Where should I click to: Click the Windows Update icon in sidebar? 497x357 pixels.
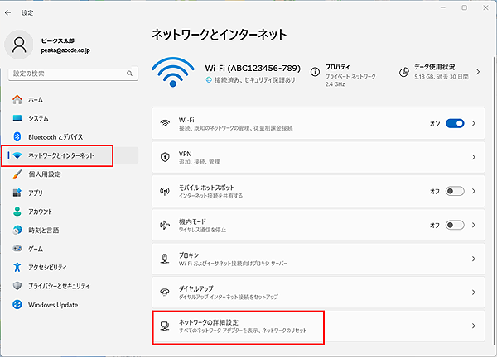point(17,305)
